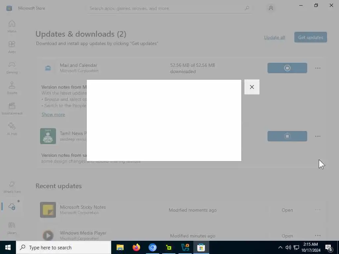Open the Arcade section in sidebar
This screenshot has height=254, width=339.
pos(12,88)
